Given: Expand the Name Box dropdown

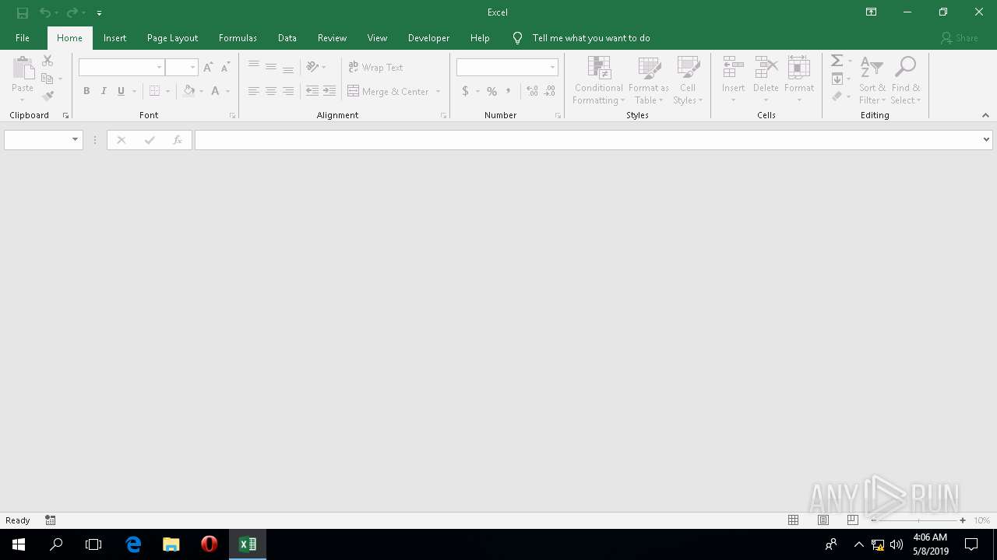Looking at the screenshot, I should 76,140.
